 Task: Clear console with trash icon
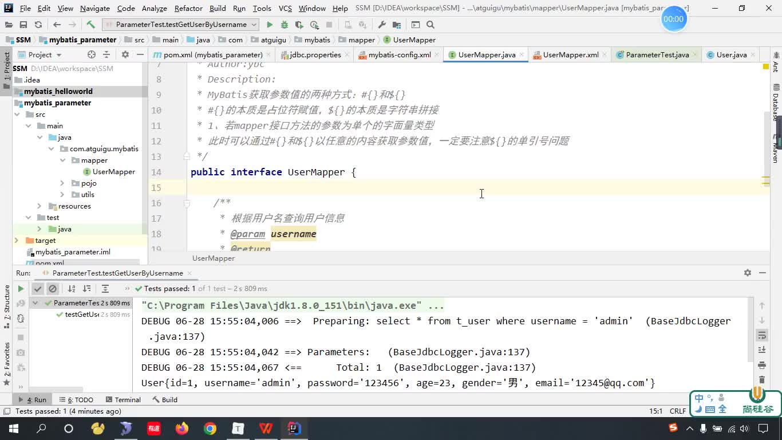point(762,380)
